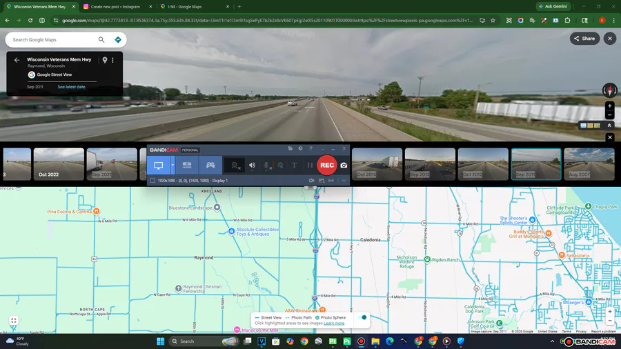Select the Oct 2012 Street View thumbnail
The image size is (621, 349).
(483, 164)
